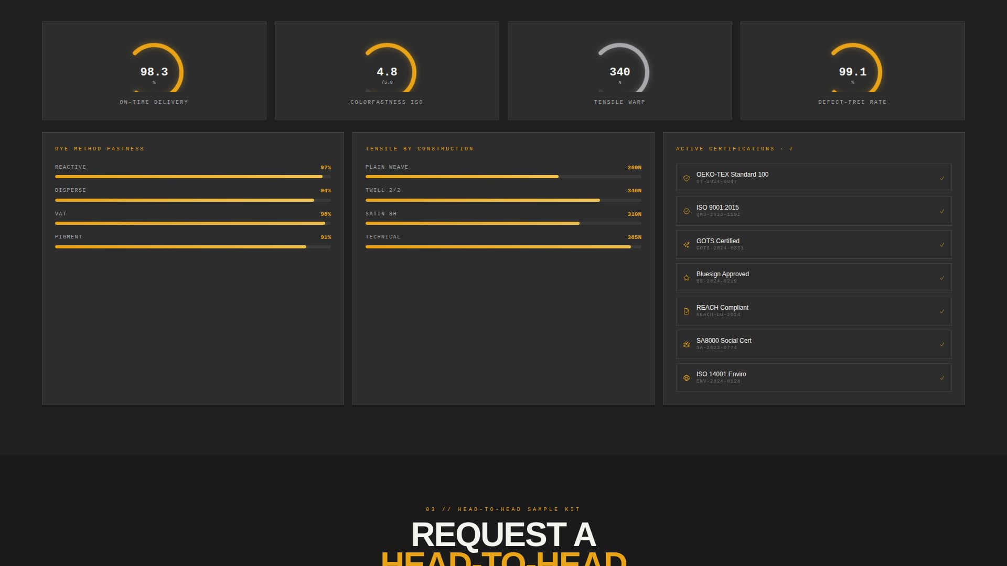Open the REACH Compliant certification row

(813, 311)
